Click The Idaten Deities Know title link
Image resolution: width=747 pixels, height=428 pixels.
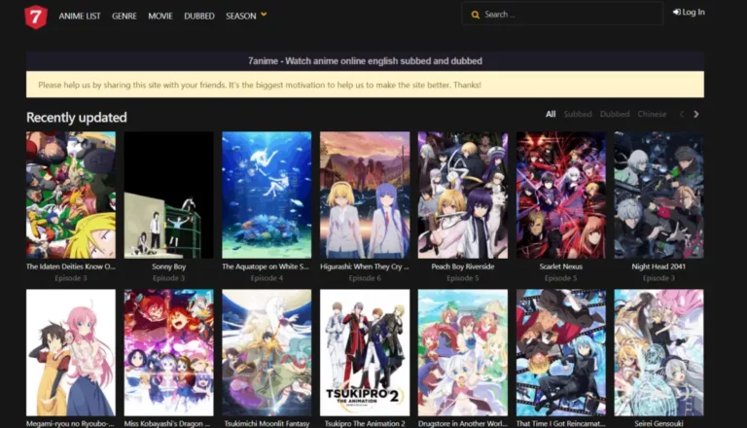point(71,267)
